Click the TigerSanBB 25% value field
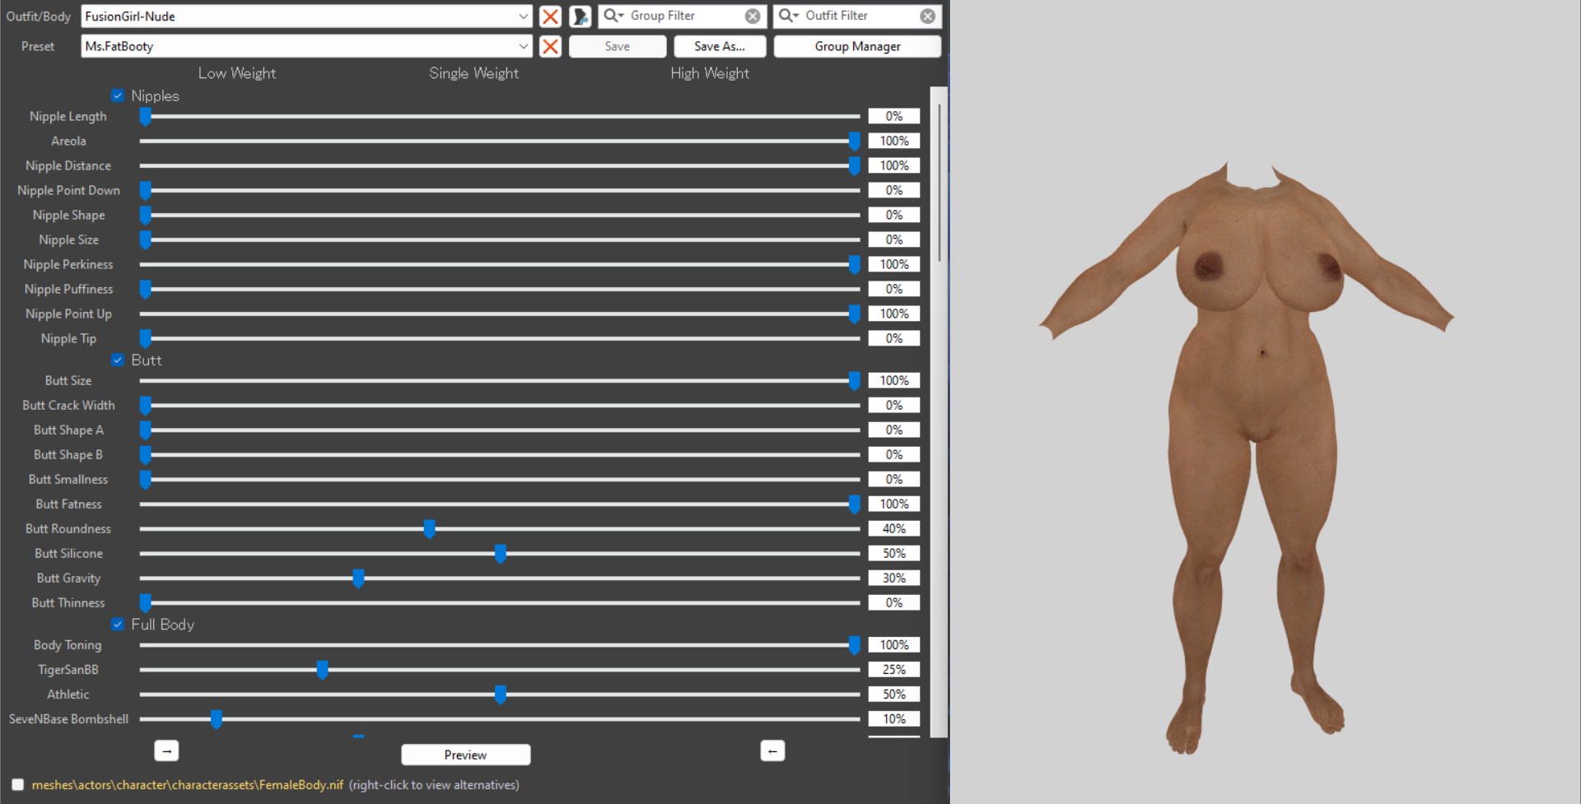The image size is (1581, 804). [894, 669]
